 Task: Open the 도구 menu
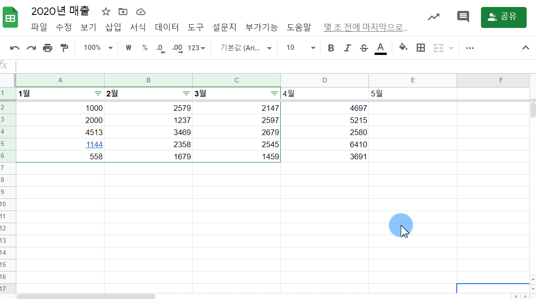pos(195,27)
